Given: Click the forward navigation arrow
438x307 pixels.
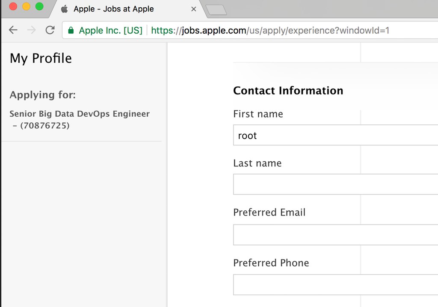Looking at the screenshot, I should [32, 30].
